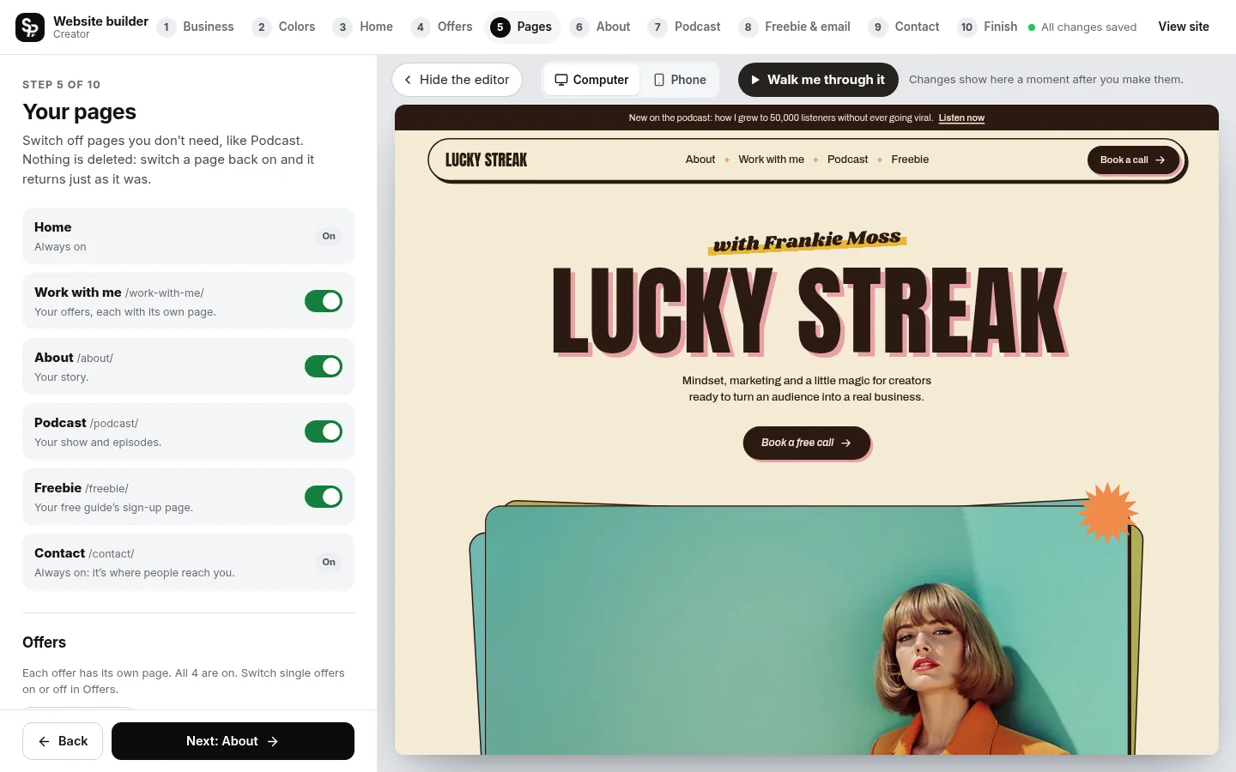Click View site link
The image size is (1236, 772).
[1184, 27]
